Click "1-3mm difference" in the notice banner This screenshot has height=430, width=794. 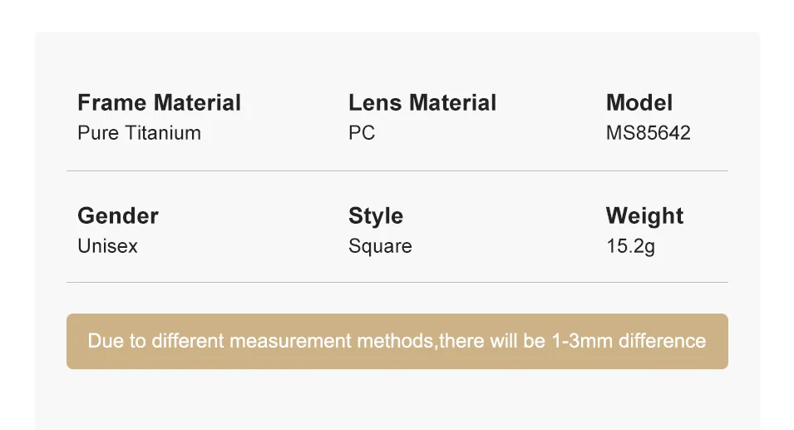click(x=629, y=341)
